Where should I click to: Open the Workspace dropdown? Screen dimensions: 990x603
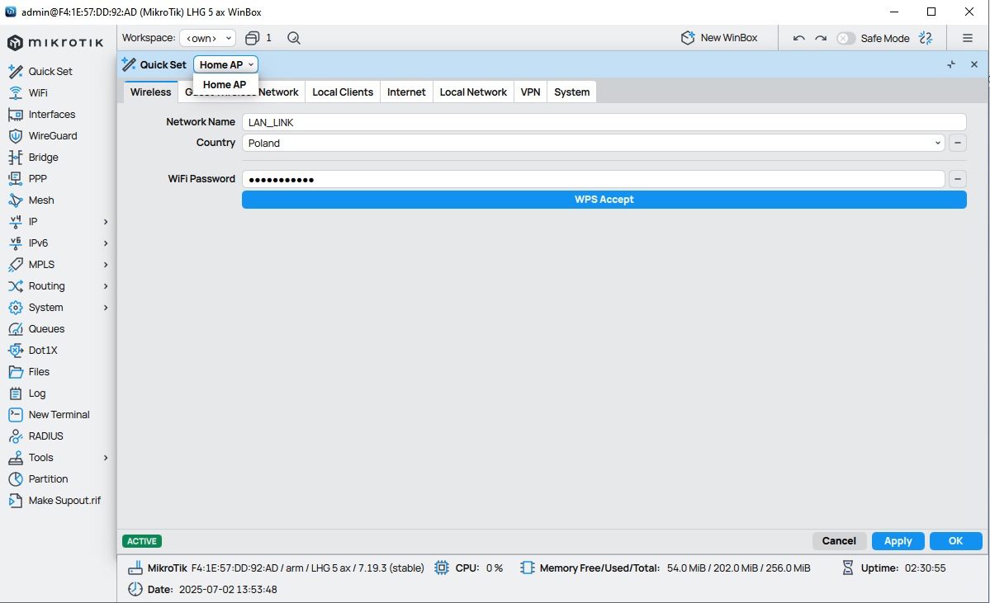coord(208,38)
